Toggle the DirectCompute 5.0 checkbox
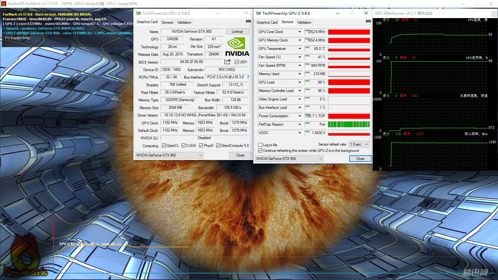The width and height of the screenshot is (498, 280). [218, 146]
